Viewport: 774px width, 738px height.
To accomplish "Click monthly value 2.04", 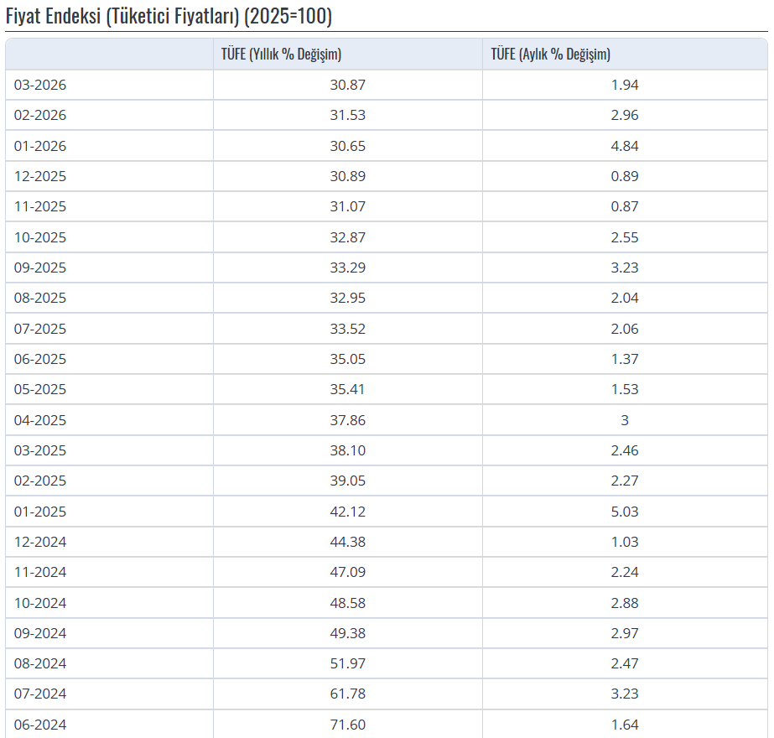I will click(625, 299).
